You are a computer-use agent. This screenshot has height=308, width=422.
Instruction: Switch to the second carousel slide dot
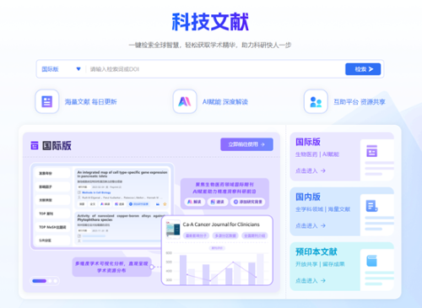[x=50, y=281]
